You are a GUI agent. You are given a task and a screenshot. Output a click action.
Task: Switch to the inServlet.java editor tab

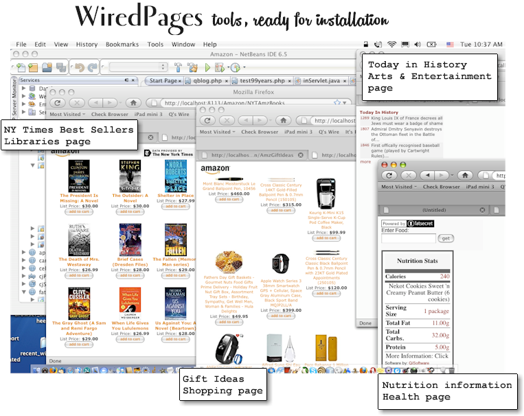click(321, 81)
